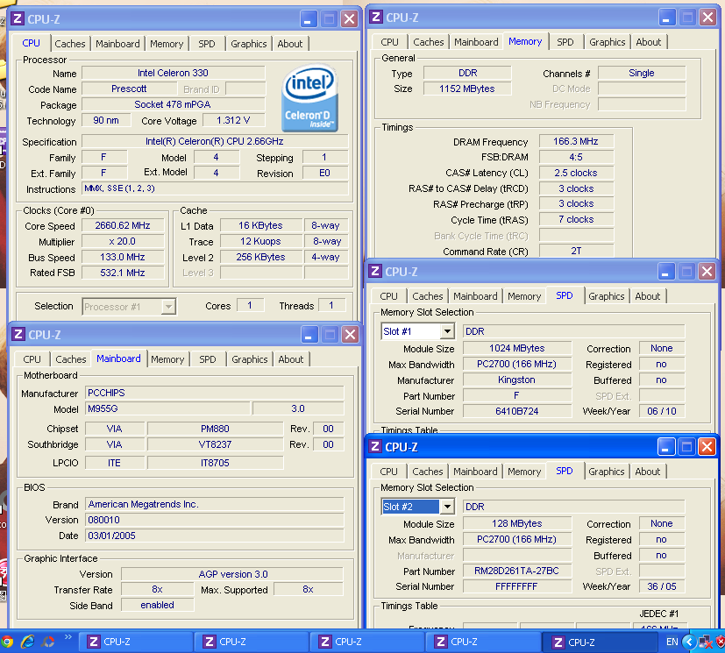Screen dimensions: 725x653
Task: Click the network disconnected tray icon
Action: click(x=706, y=642)
